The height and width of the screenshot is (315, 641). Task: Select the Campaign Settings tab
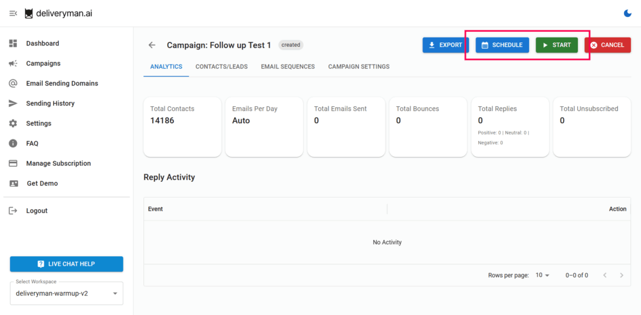point(359,66)
